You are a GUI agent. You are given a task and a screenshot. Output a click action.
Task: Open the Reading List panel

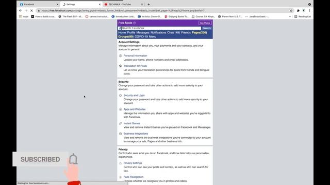pos(303,16)
